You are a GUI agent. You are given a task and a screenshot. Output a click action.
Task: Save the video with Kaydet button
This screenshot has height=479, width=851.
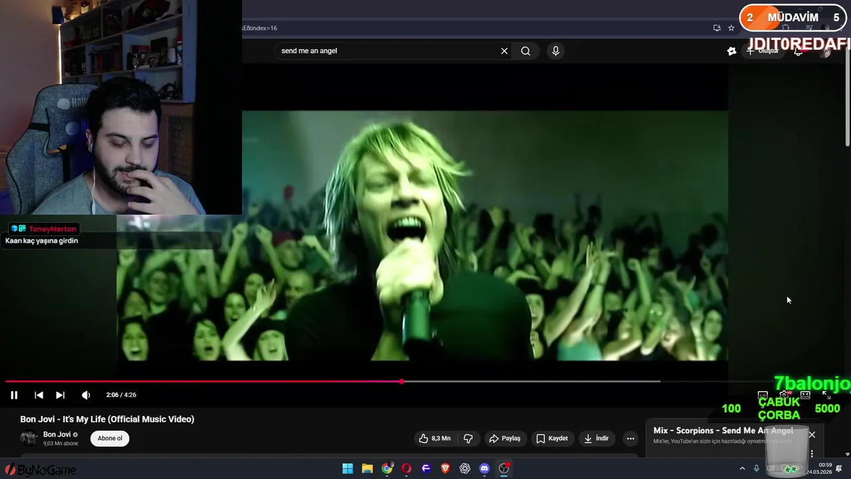pos(552,438)
